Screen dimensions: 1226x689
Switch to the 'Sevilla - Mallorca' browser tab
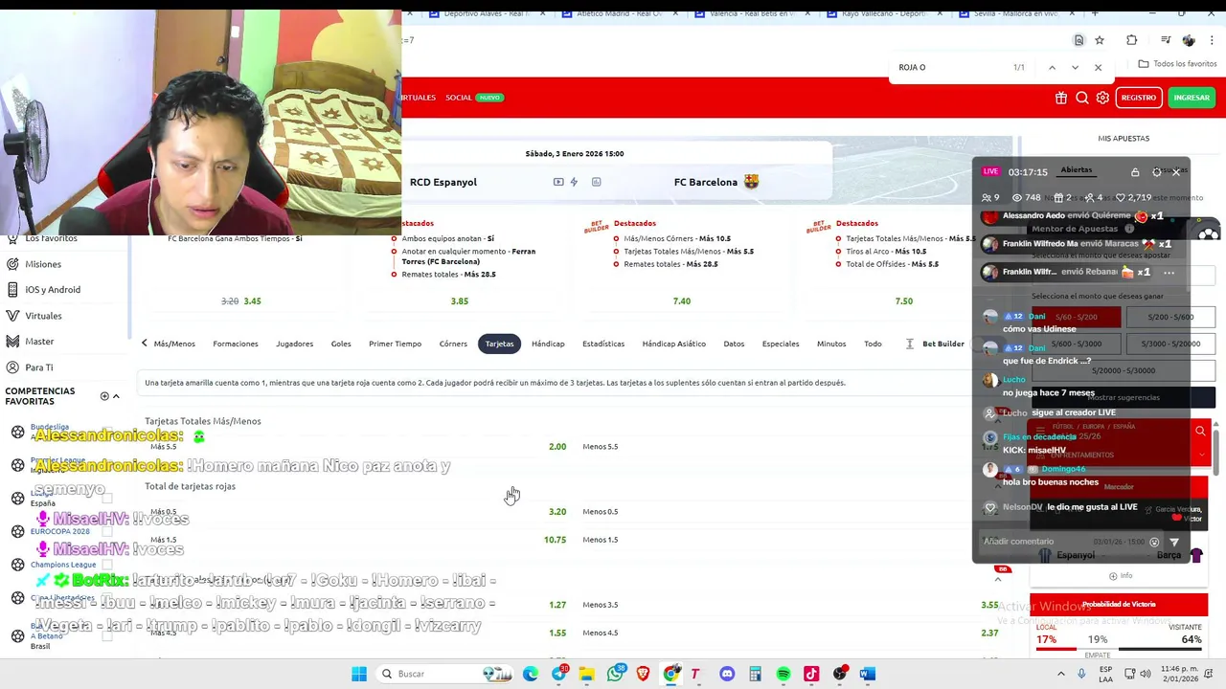(1015, 13)
